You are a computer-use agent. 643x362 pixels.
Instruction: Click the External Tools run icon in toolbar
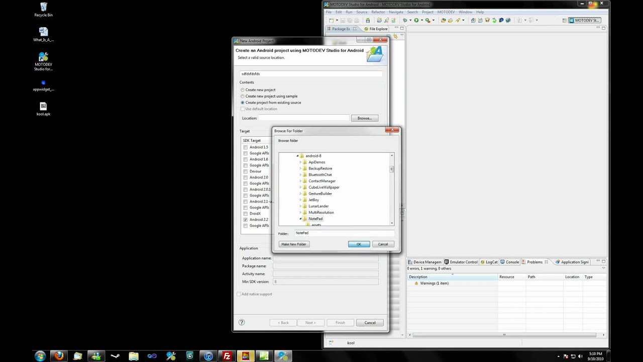click(428, 20)
